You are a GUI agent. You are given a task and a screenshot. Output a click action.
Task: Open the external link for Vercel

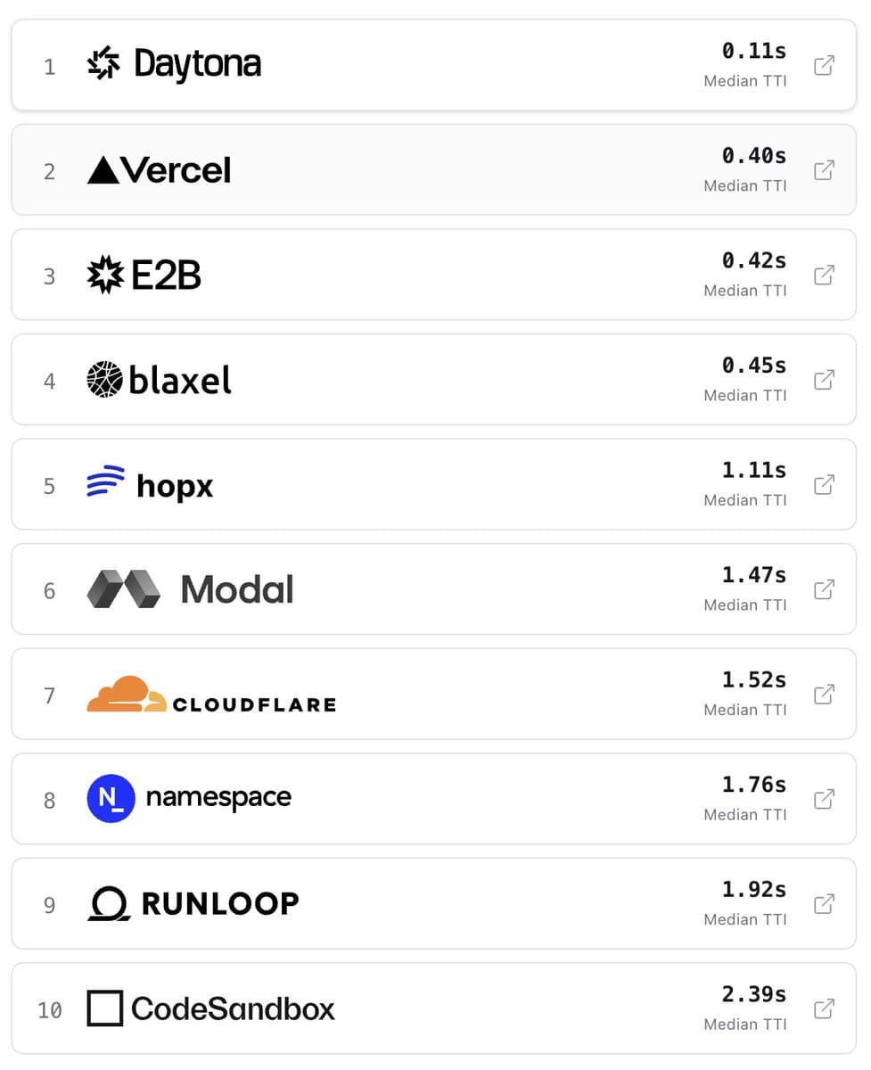pyautogui.click(x=824, y=169)
